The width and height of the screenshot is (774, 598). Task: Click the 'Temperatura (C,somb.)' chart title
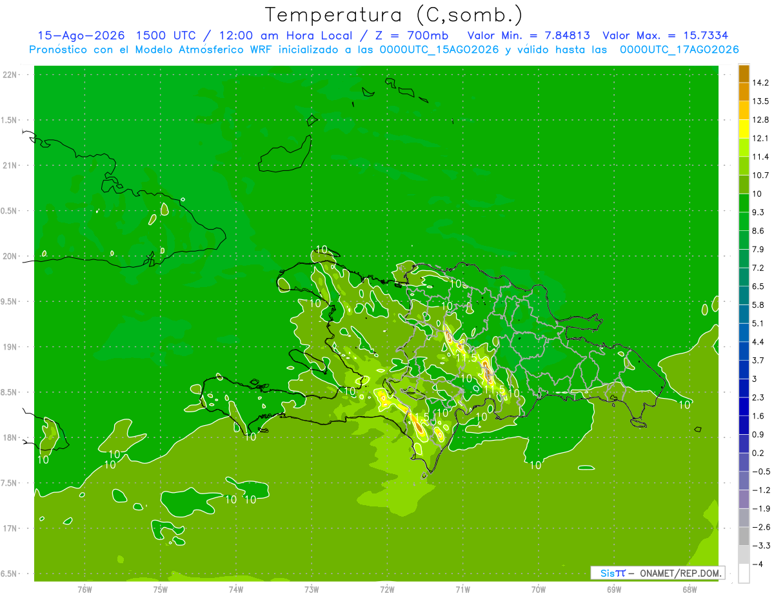click(x=393, y=14)
